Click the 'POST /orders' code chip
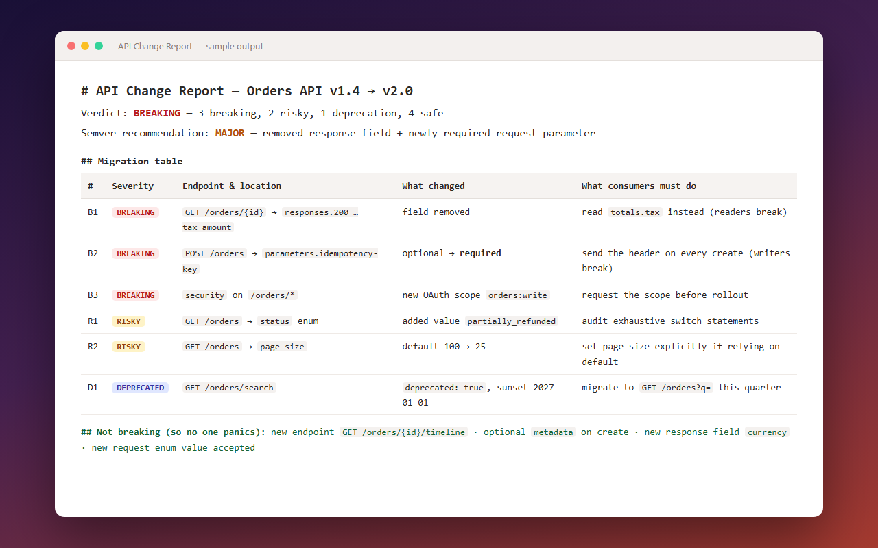The height and width of the screenshot is (548, 878). 215,253
